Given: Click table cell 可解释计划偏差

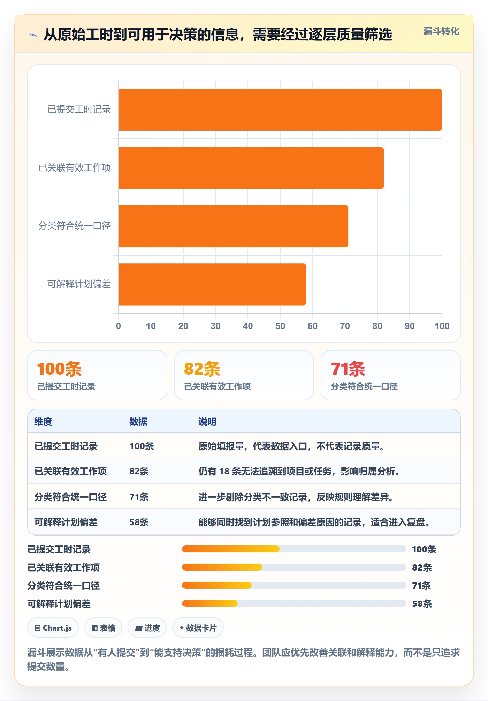Looking at the screenshot, I should pos(66,522).
